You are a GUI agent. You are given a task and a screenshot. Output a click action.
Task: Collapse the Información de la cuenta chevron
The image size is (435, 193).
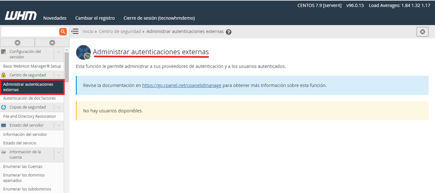pos(59,152)
